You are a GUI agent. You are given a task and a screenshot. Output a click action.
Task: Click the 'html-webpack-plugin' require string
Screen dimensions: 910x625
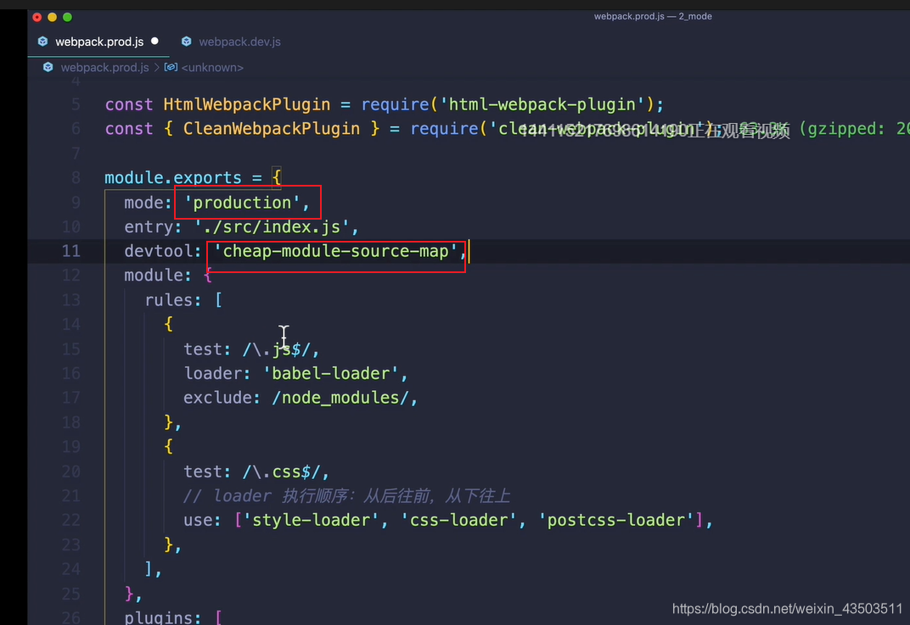point(542,104)
